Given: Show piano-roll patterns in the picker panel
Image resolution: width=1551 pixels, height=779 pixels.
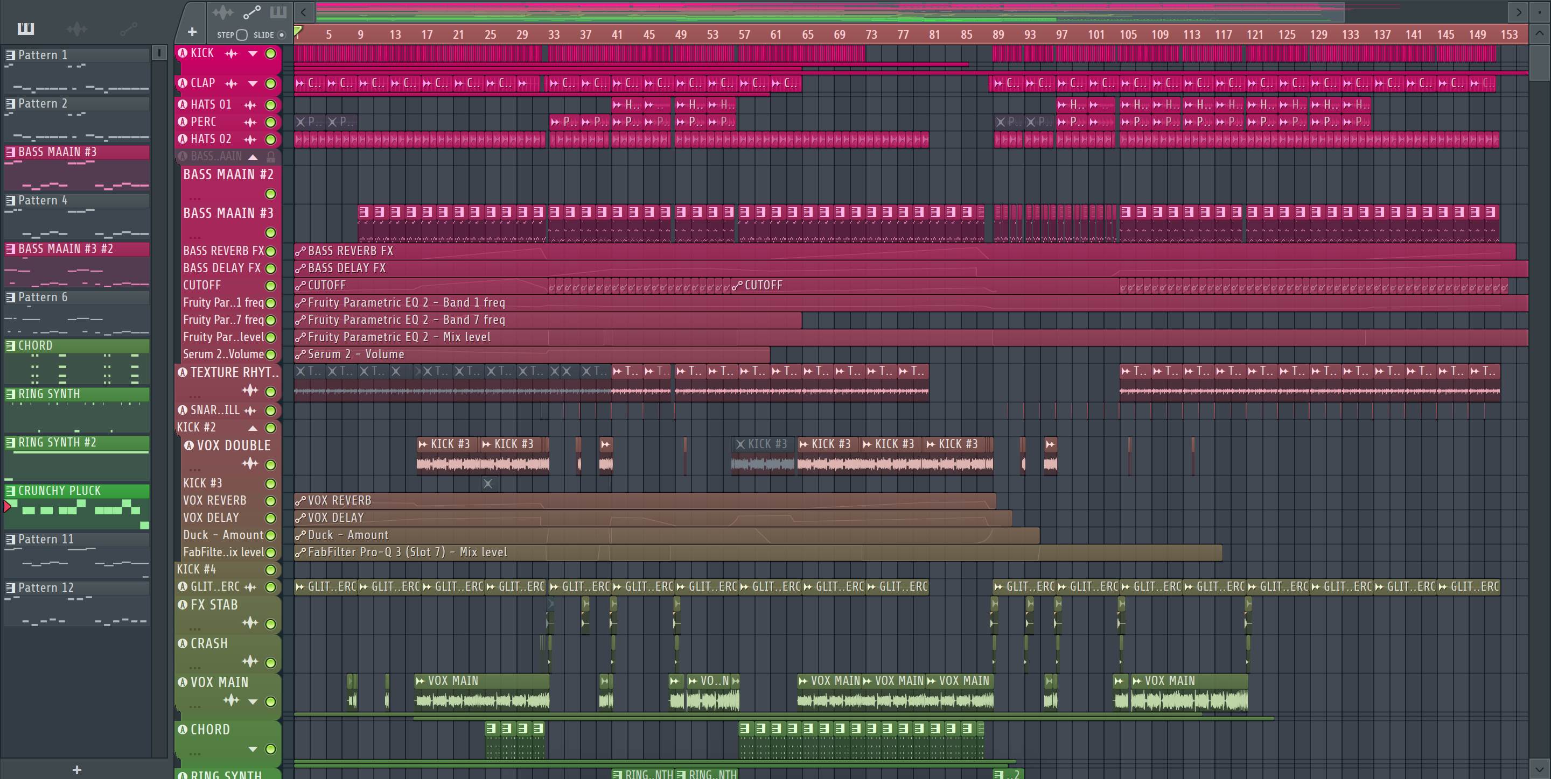Looking at the screenshot, I should (26, 29).
